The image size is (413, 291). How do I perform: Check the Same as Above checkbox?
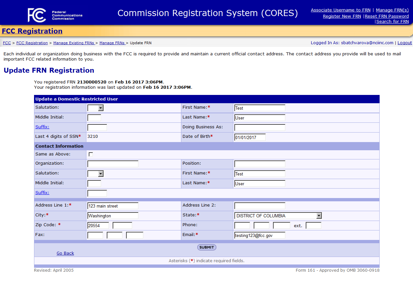tap(91, 154)
